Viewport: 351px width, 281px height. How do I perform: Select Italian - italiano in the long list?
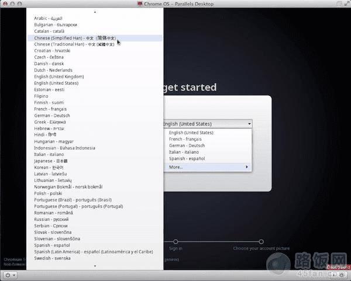(x=95, y=154)
